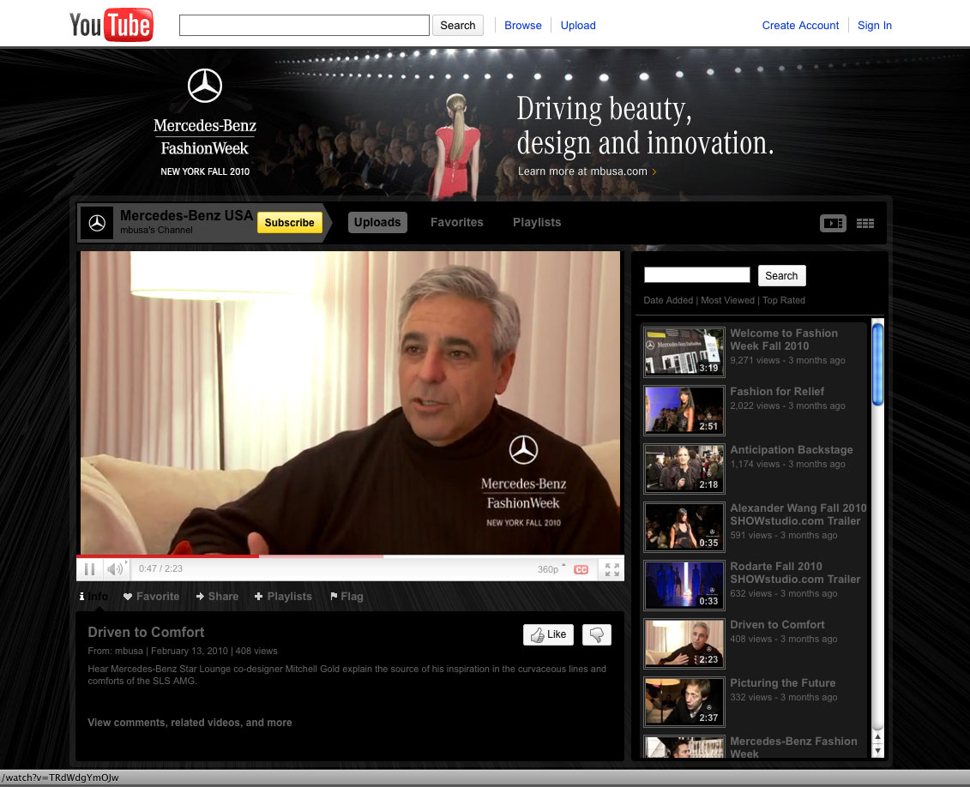Like the Driven to Comfort video
The image size is (970, 787).
click(548, 634)
